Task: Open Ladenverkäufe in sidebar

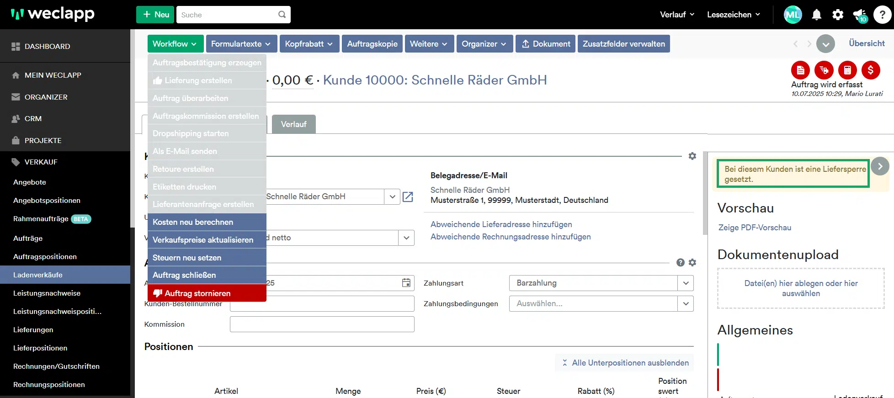Action: [x=65, y=275]
